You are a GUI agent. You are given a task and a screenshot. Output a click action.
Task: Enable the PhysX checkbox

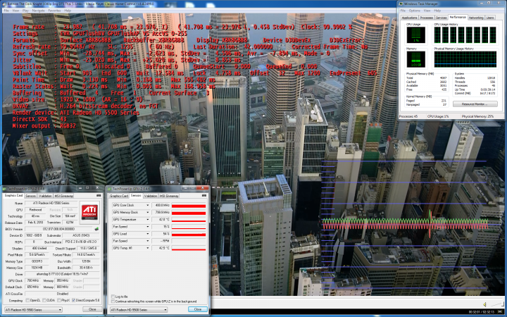pyautogui.click(x=59, y=301)
